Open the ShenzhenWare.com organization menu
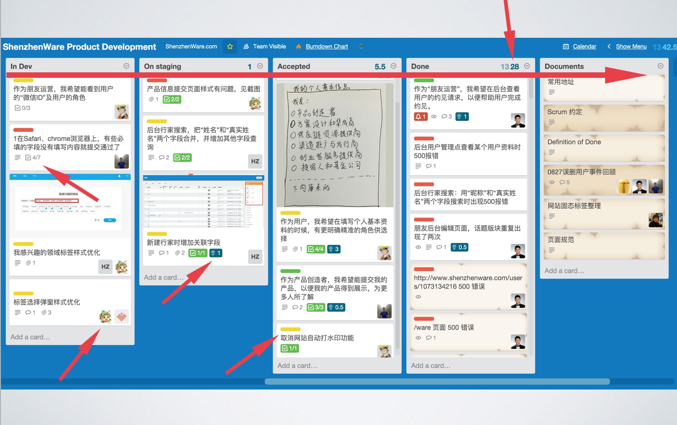This screenshot has width=677, height=425. [x=191, y=46]
